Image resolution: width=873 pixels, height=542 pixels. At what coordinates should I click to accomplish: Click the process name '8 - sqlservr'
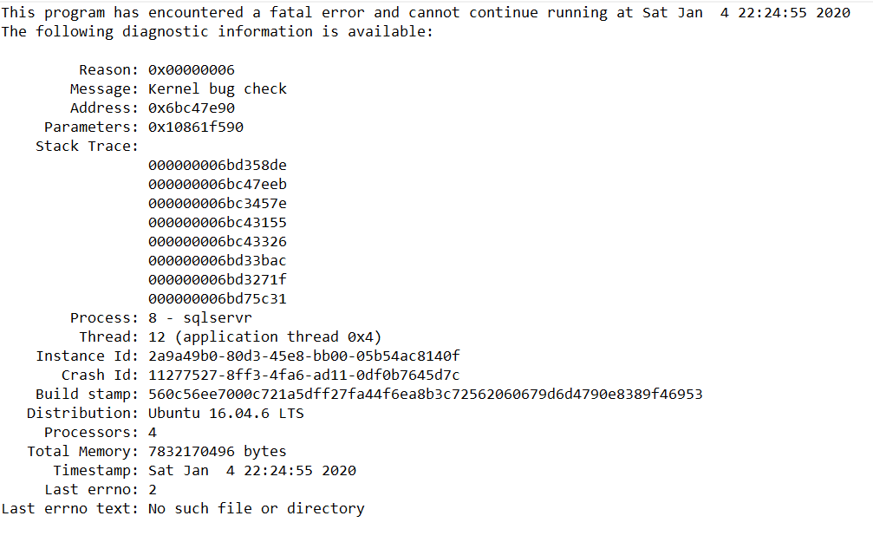click(x=199, y=317)
